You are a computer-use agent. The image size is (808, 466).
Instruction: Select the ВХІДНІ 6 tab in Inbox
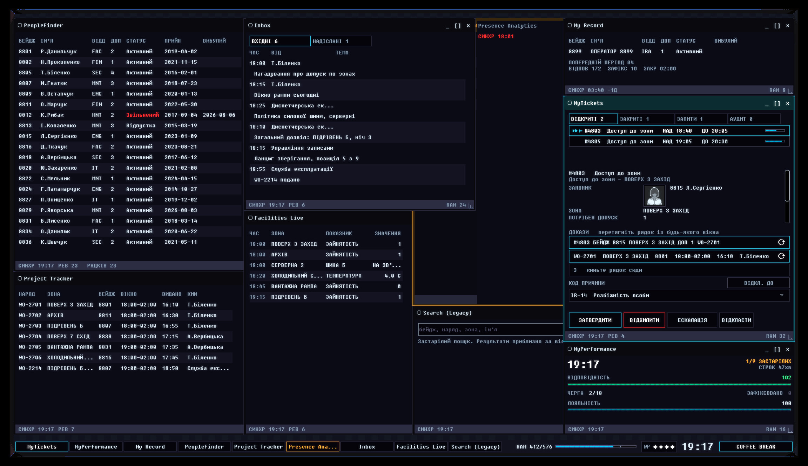tap(280, 41)
